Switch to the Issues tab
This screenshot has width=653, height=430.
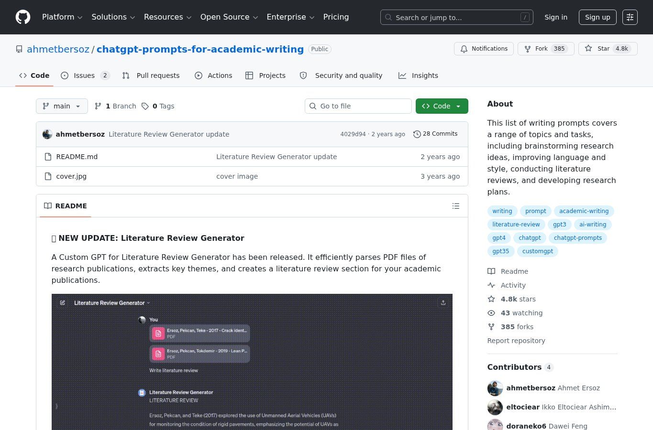pyautogui.click(x=85, y=75)
